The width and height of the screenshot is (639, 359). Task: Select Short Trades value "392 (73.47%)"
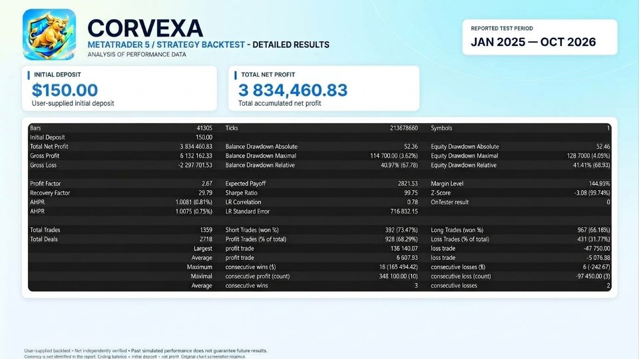point(401,230)
